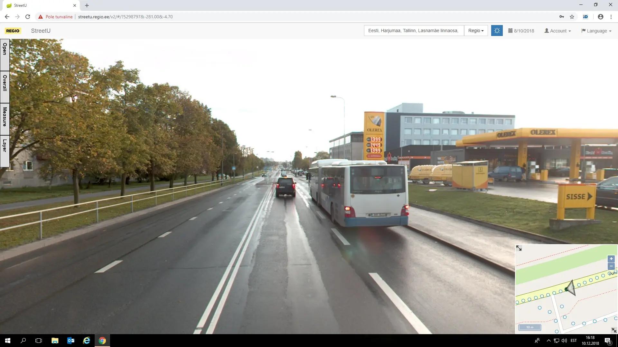
Task: Open the Regio search provider dropdown
Action: [476, 31]
